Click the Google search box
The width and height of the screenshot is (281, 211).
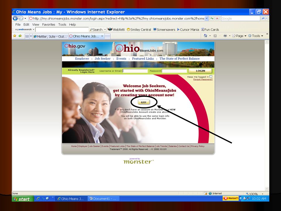pyautogui.click(x=241, y=18)
